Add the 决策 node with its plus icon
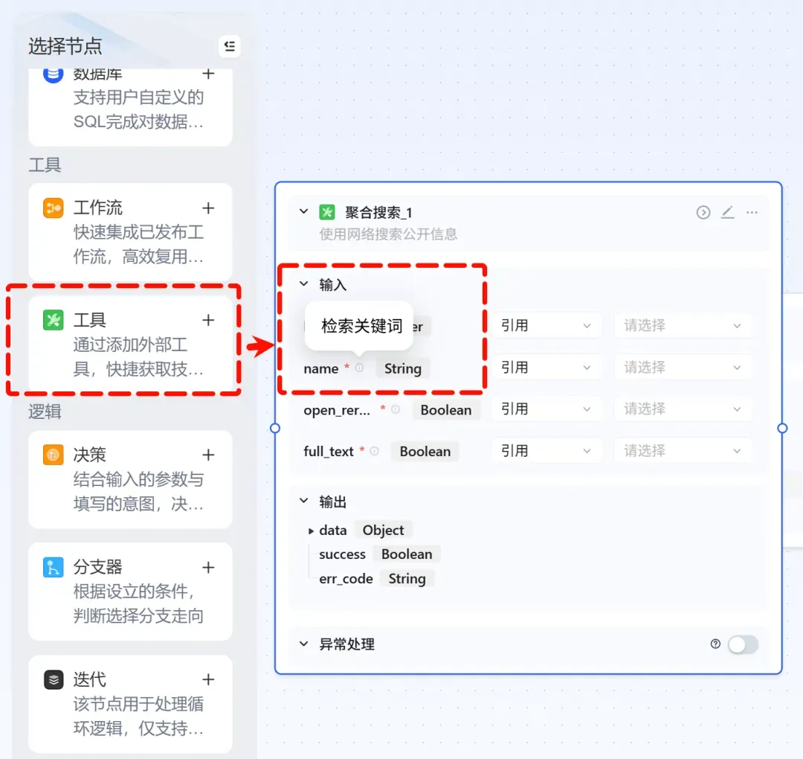The height and width of the screenshot is (759, 803). pyautogui.click(x=208, y=455)
